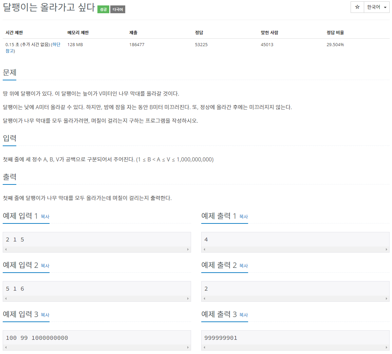Click left scroll arrow in 예제 출력 2 box
392x354 pixels.
[204, 298]
